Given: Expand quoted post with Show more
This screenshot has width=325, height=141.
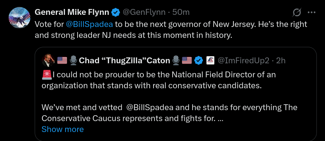Looking at the screenshot, I should (63, 129).
